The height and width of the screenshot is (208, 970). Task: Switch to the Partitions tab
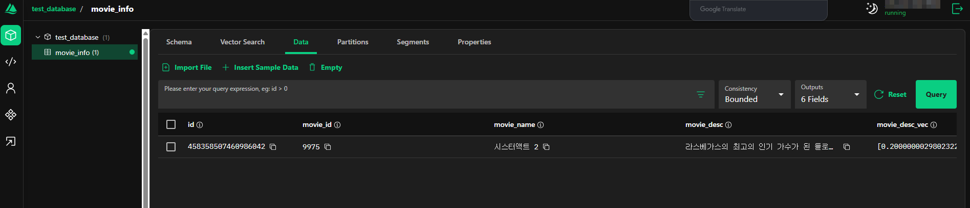353,42
